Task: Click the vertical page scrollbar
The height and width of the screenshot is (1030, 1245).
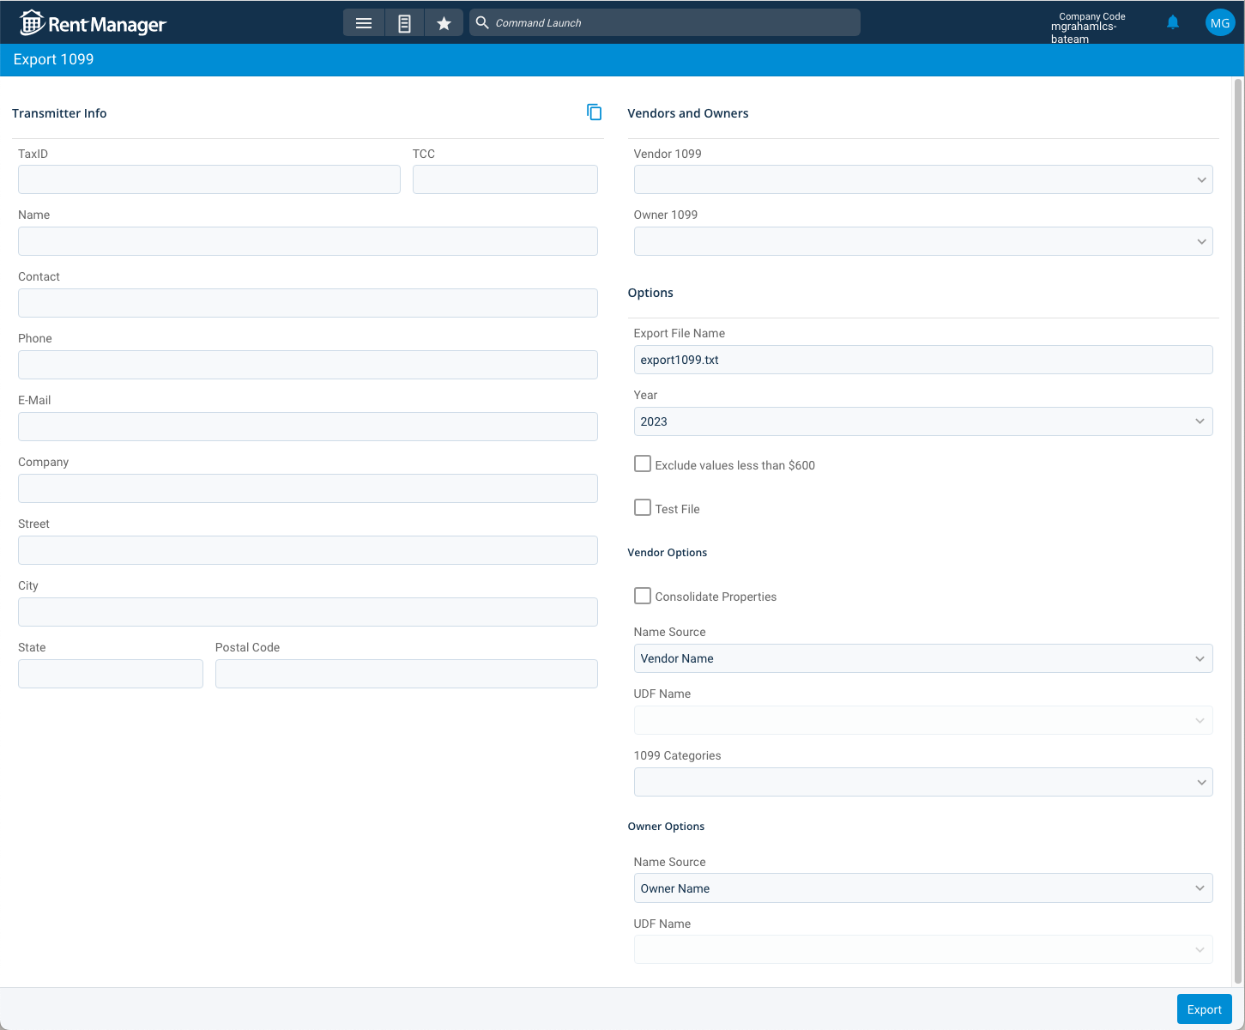Action: click(x=1238, y=530)
